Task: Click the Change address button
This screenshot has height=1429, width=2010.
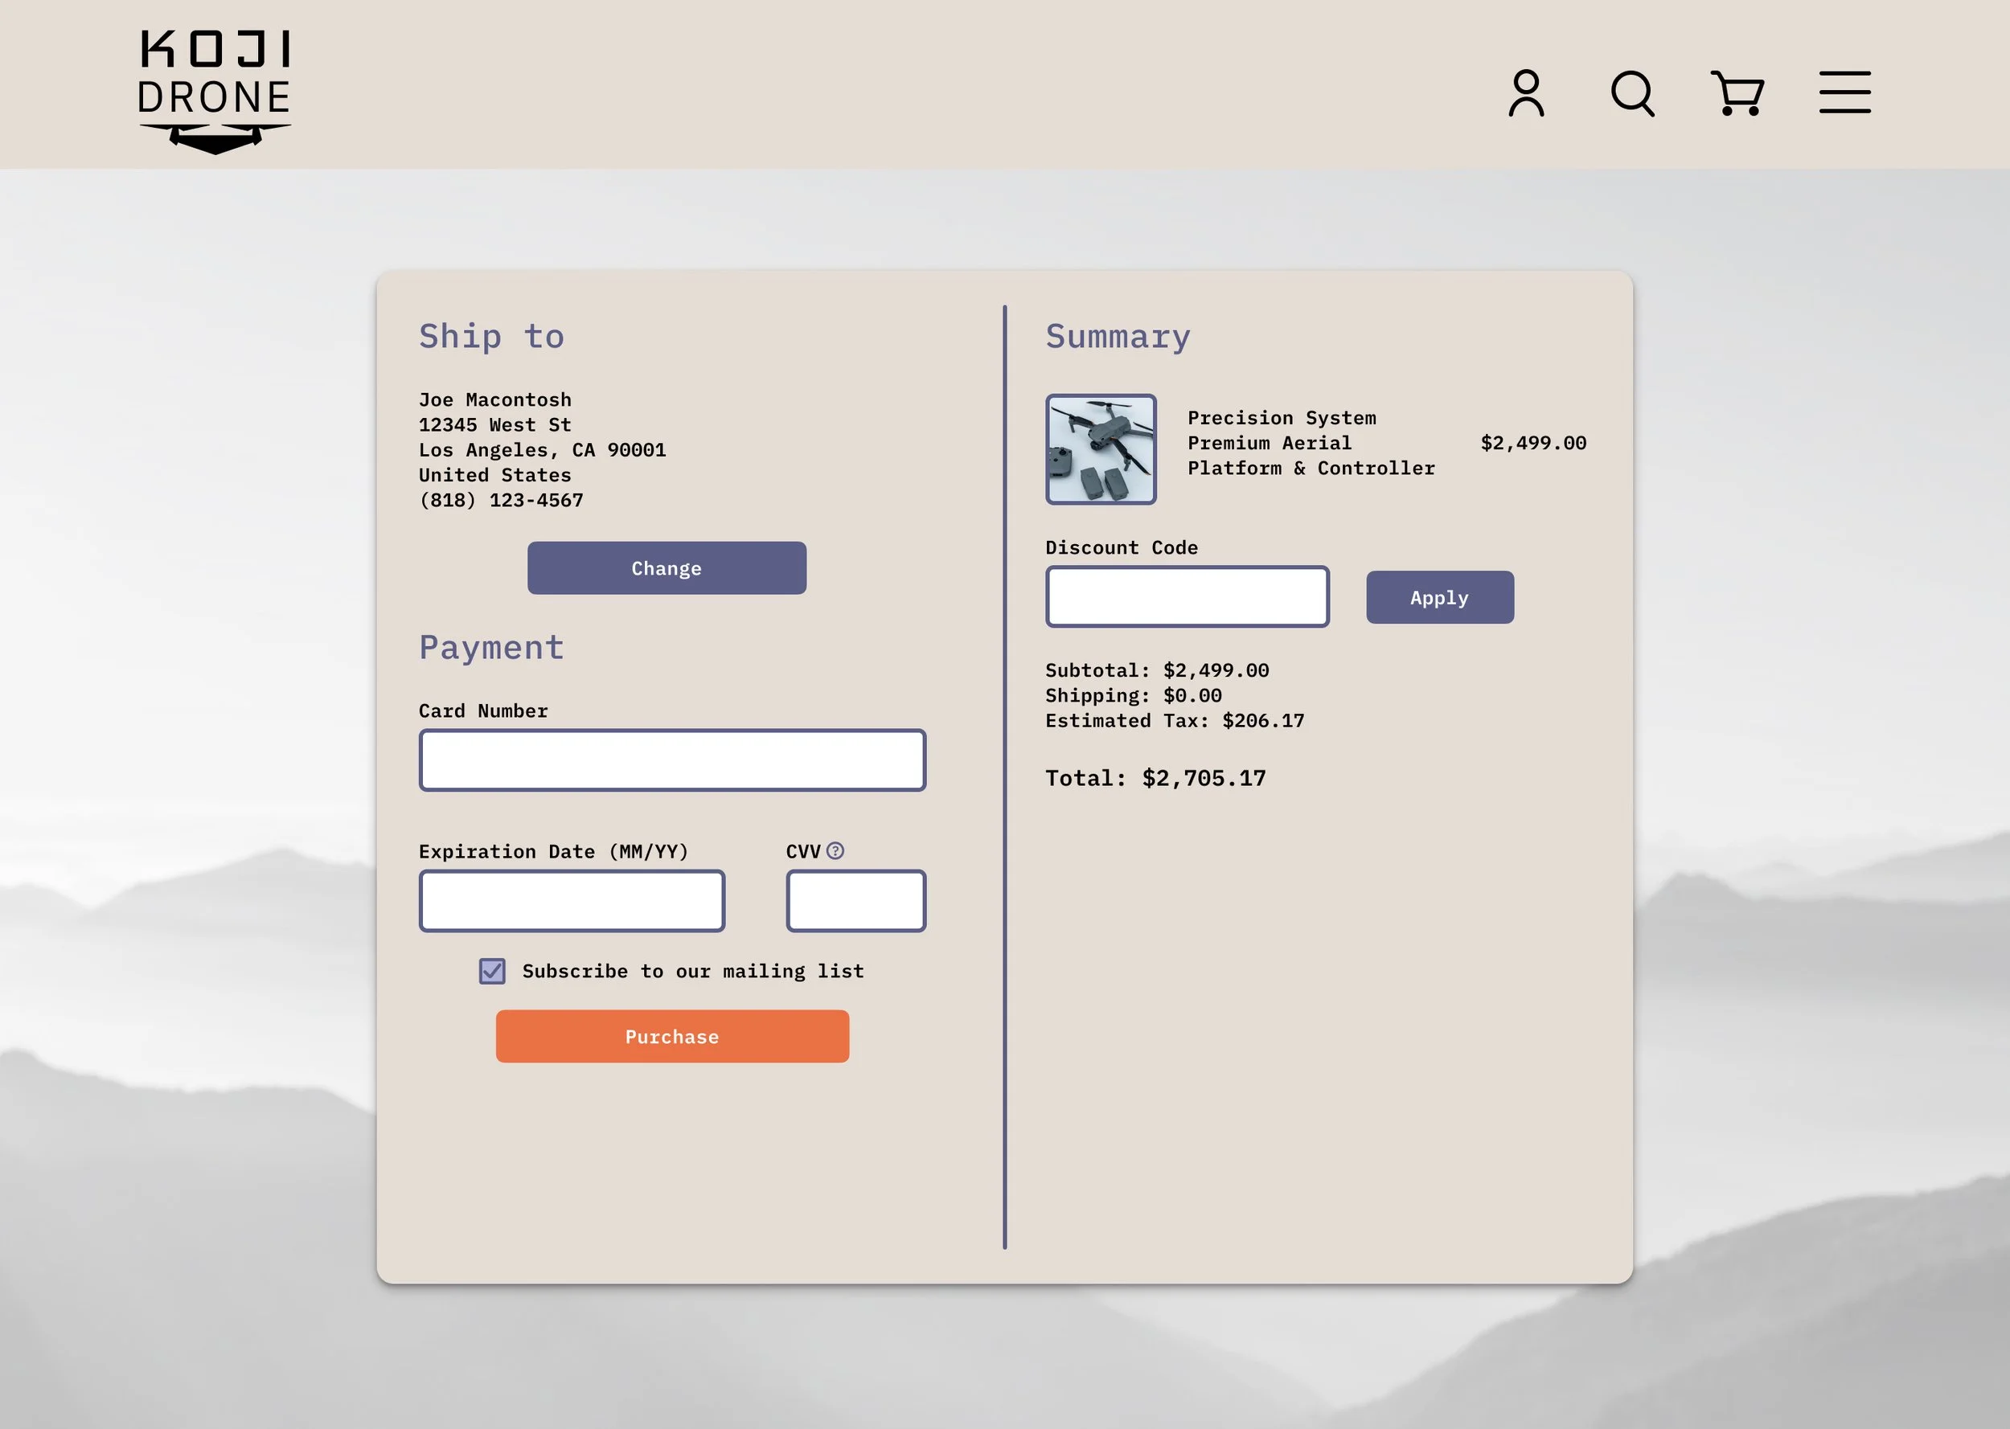Action: (667, 568)
